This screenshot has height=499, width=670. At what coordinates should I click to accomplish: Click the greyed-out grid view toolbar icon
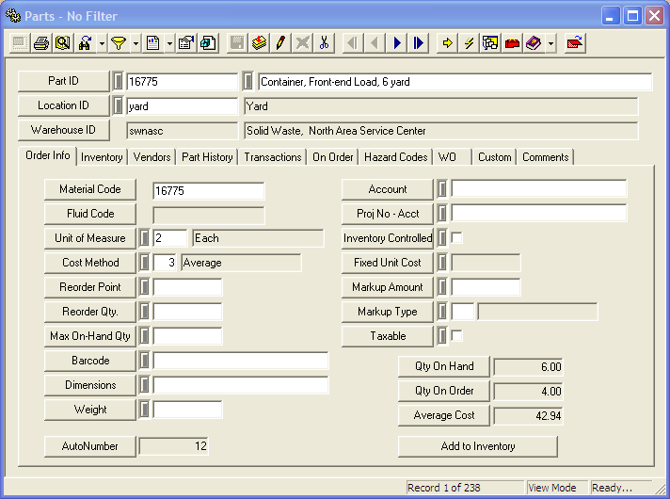[x=19, y=43]
